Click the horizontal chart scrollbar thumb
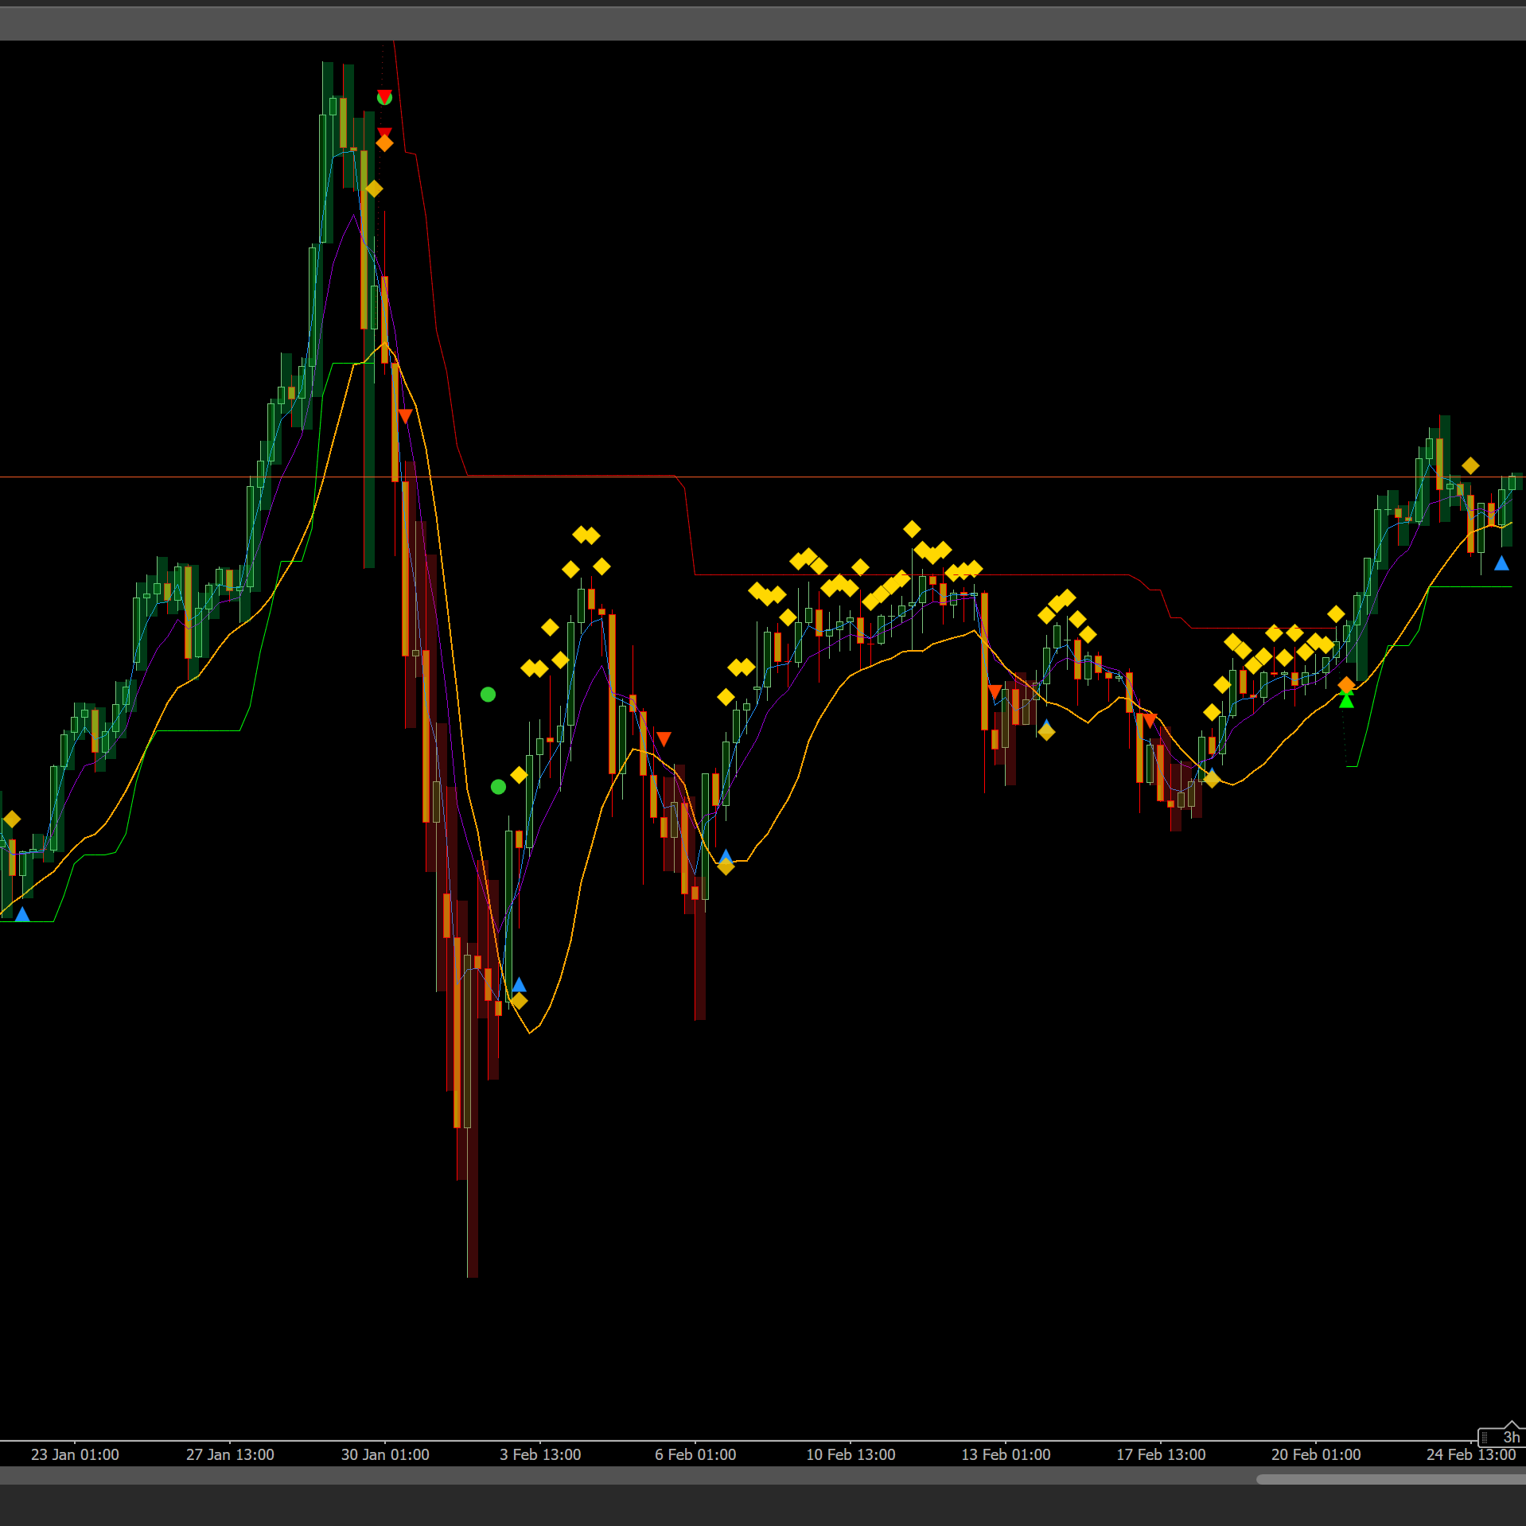Viewport: 1526px width, 1526px height. click(x=1391, y=1479)
